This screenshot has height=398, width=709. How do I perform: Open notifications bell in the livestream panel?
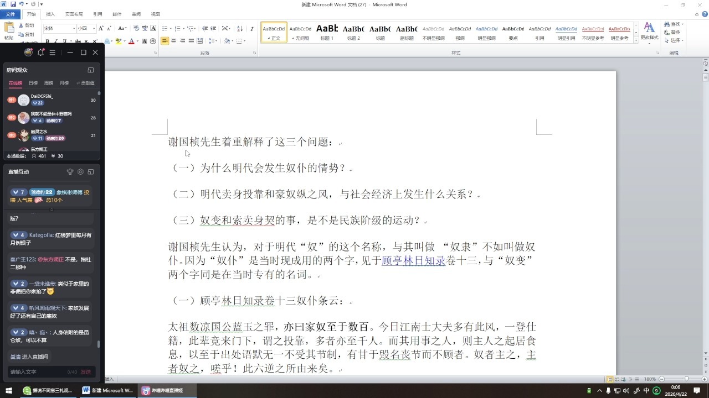tap(40, 53)
